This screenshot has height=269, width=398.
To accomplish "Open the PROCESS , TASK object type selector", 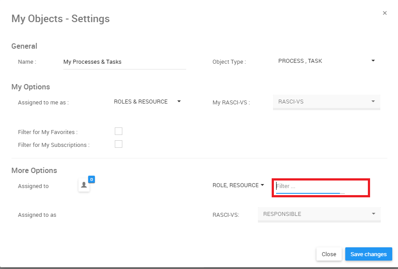I will point(300,61).
